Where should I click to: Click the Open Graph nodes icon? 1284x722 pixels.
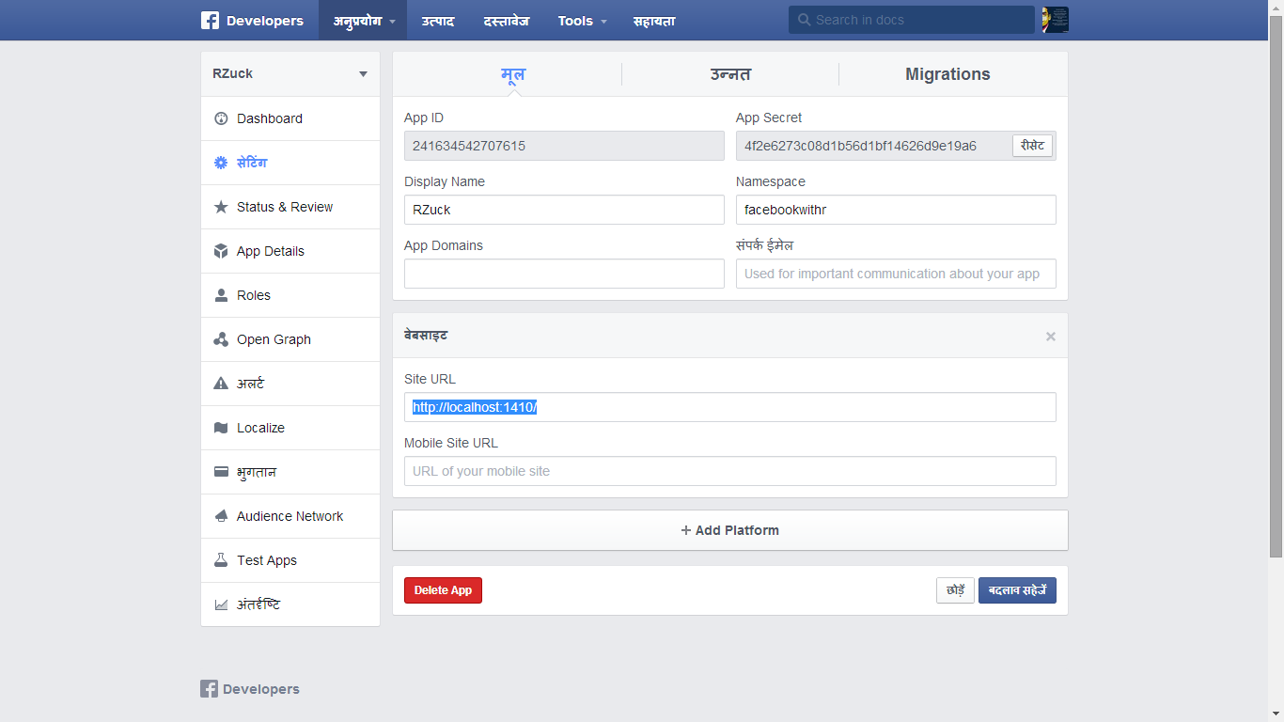click(221, 339)
